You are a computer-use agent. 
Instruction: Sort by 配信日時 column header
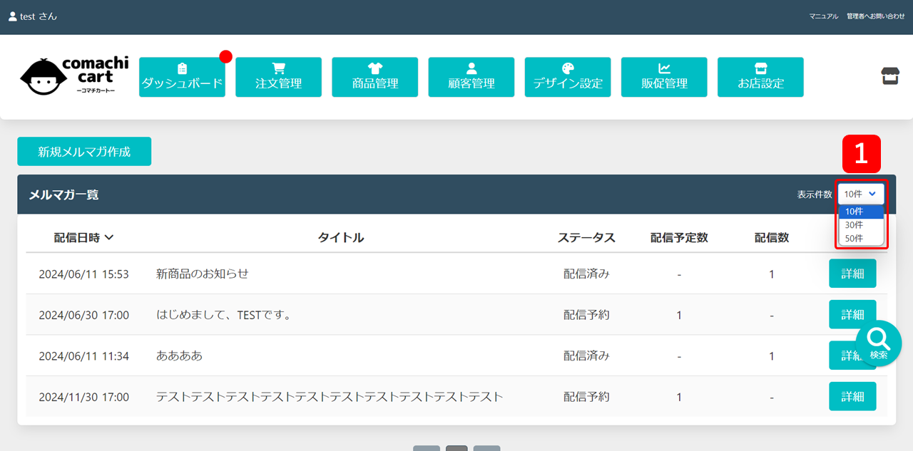(83, 237)
